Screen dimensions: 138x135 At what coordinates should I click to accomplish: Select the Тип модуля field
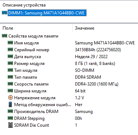26,70
